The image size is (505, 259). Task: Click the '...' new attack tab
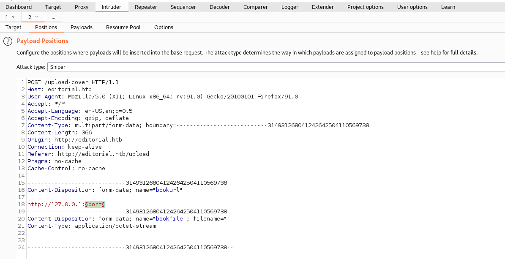click(54, 17)
